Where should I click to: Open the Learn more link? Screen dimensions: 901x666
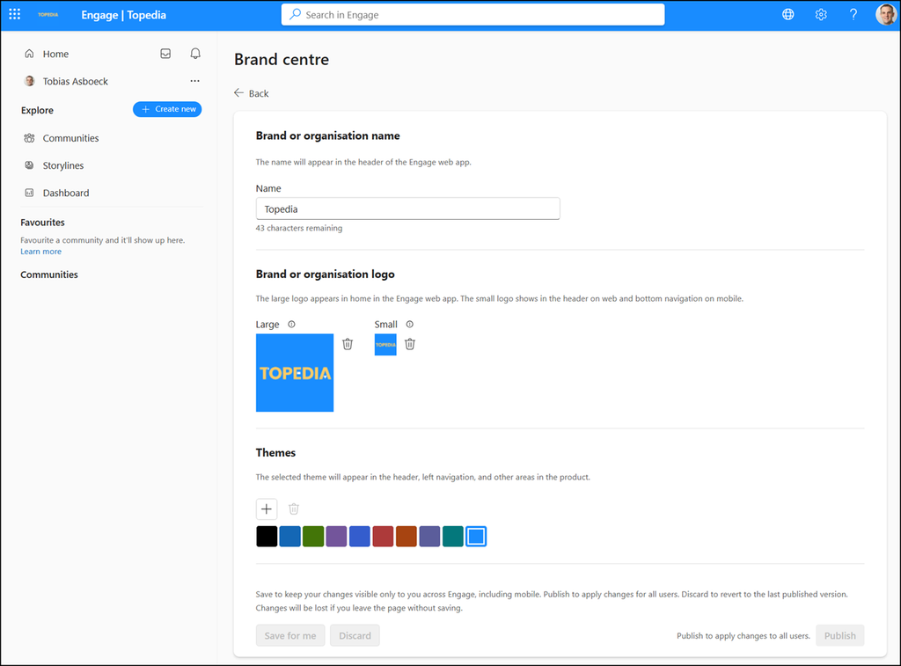tap(40, 252)
